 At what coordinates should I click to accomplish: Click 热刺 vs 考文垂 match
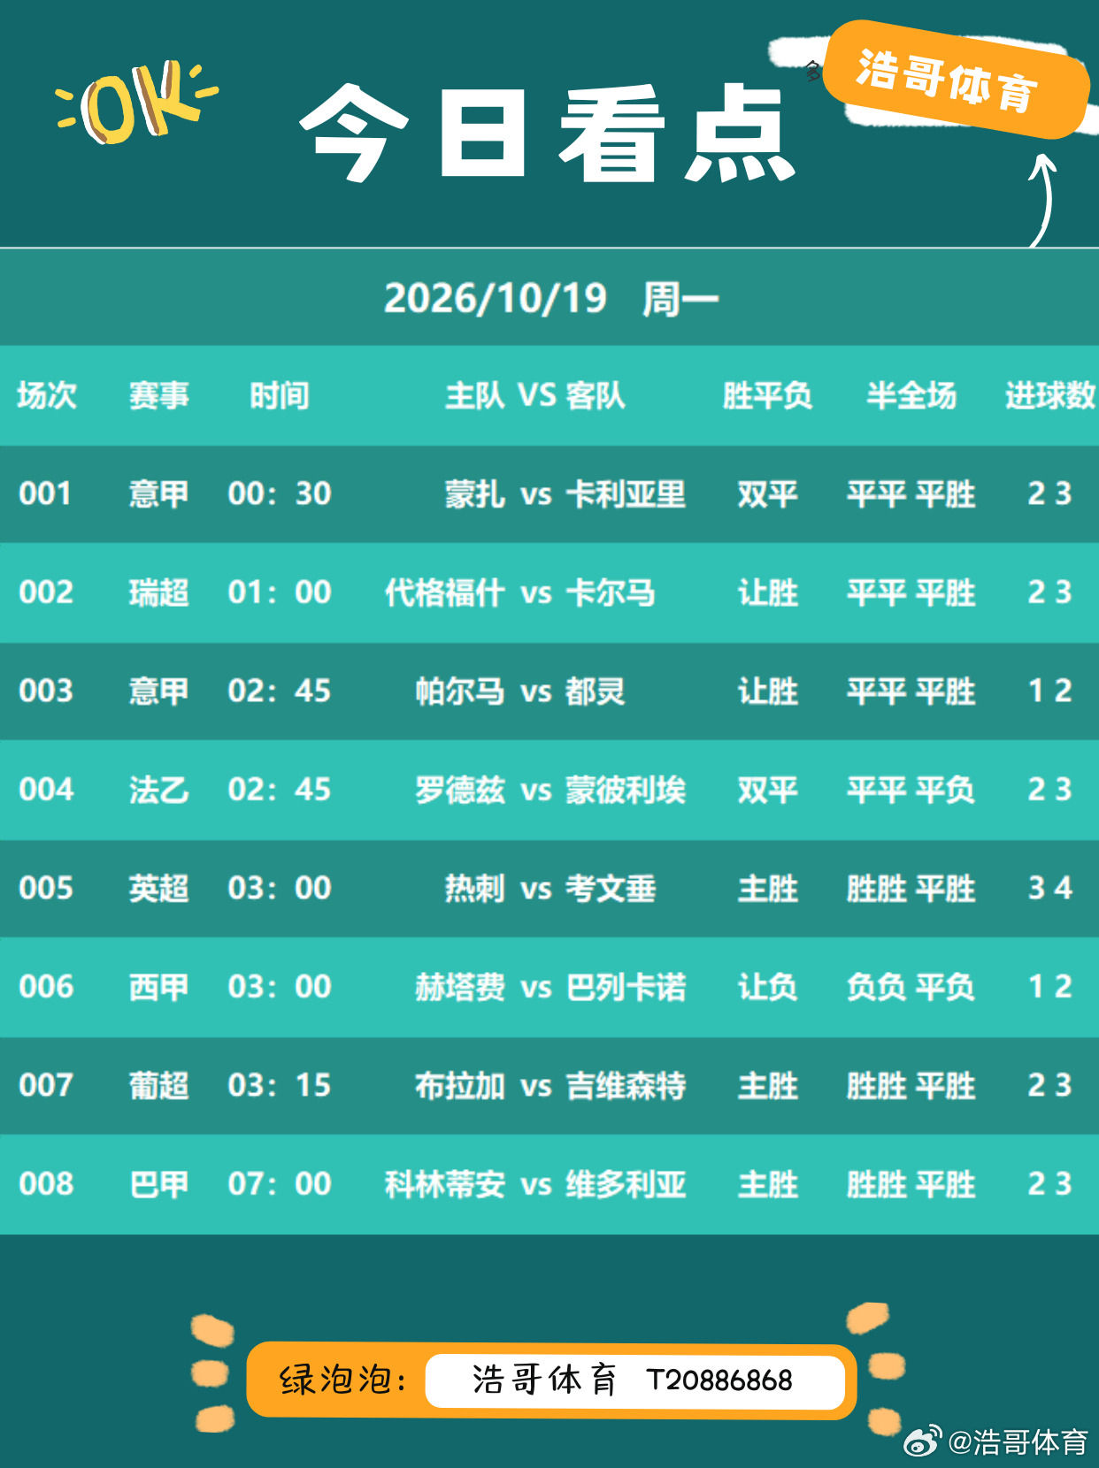pos(550,888)
